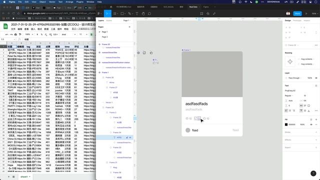Open the Plugins menu in menu bar
The height and width of the screenshot is (180, 320).
[80, 2]
